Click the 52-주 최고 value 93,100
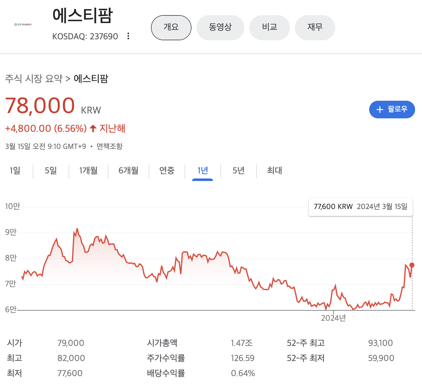The height and width of the screenshot is (384, 422). point(380,343)
